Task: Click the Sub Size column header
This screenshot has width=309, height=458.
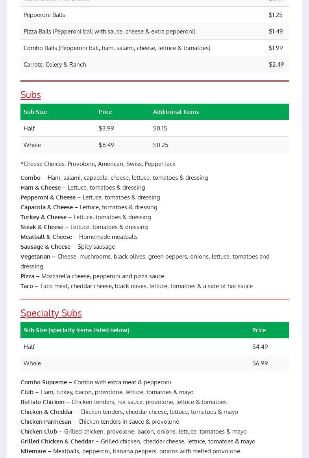Action: pos(35,112)
